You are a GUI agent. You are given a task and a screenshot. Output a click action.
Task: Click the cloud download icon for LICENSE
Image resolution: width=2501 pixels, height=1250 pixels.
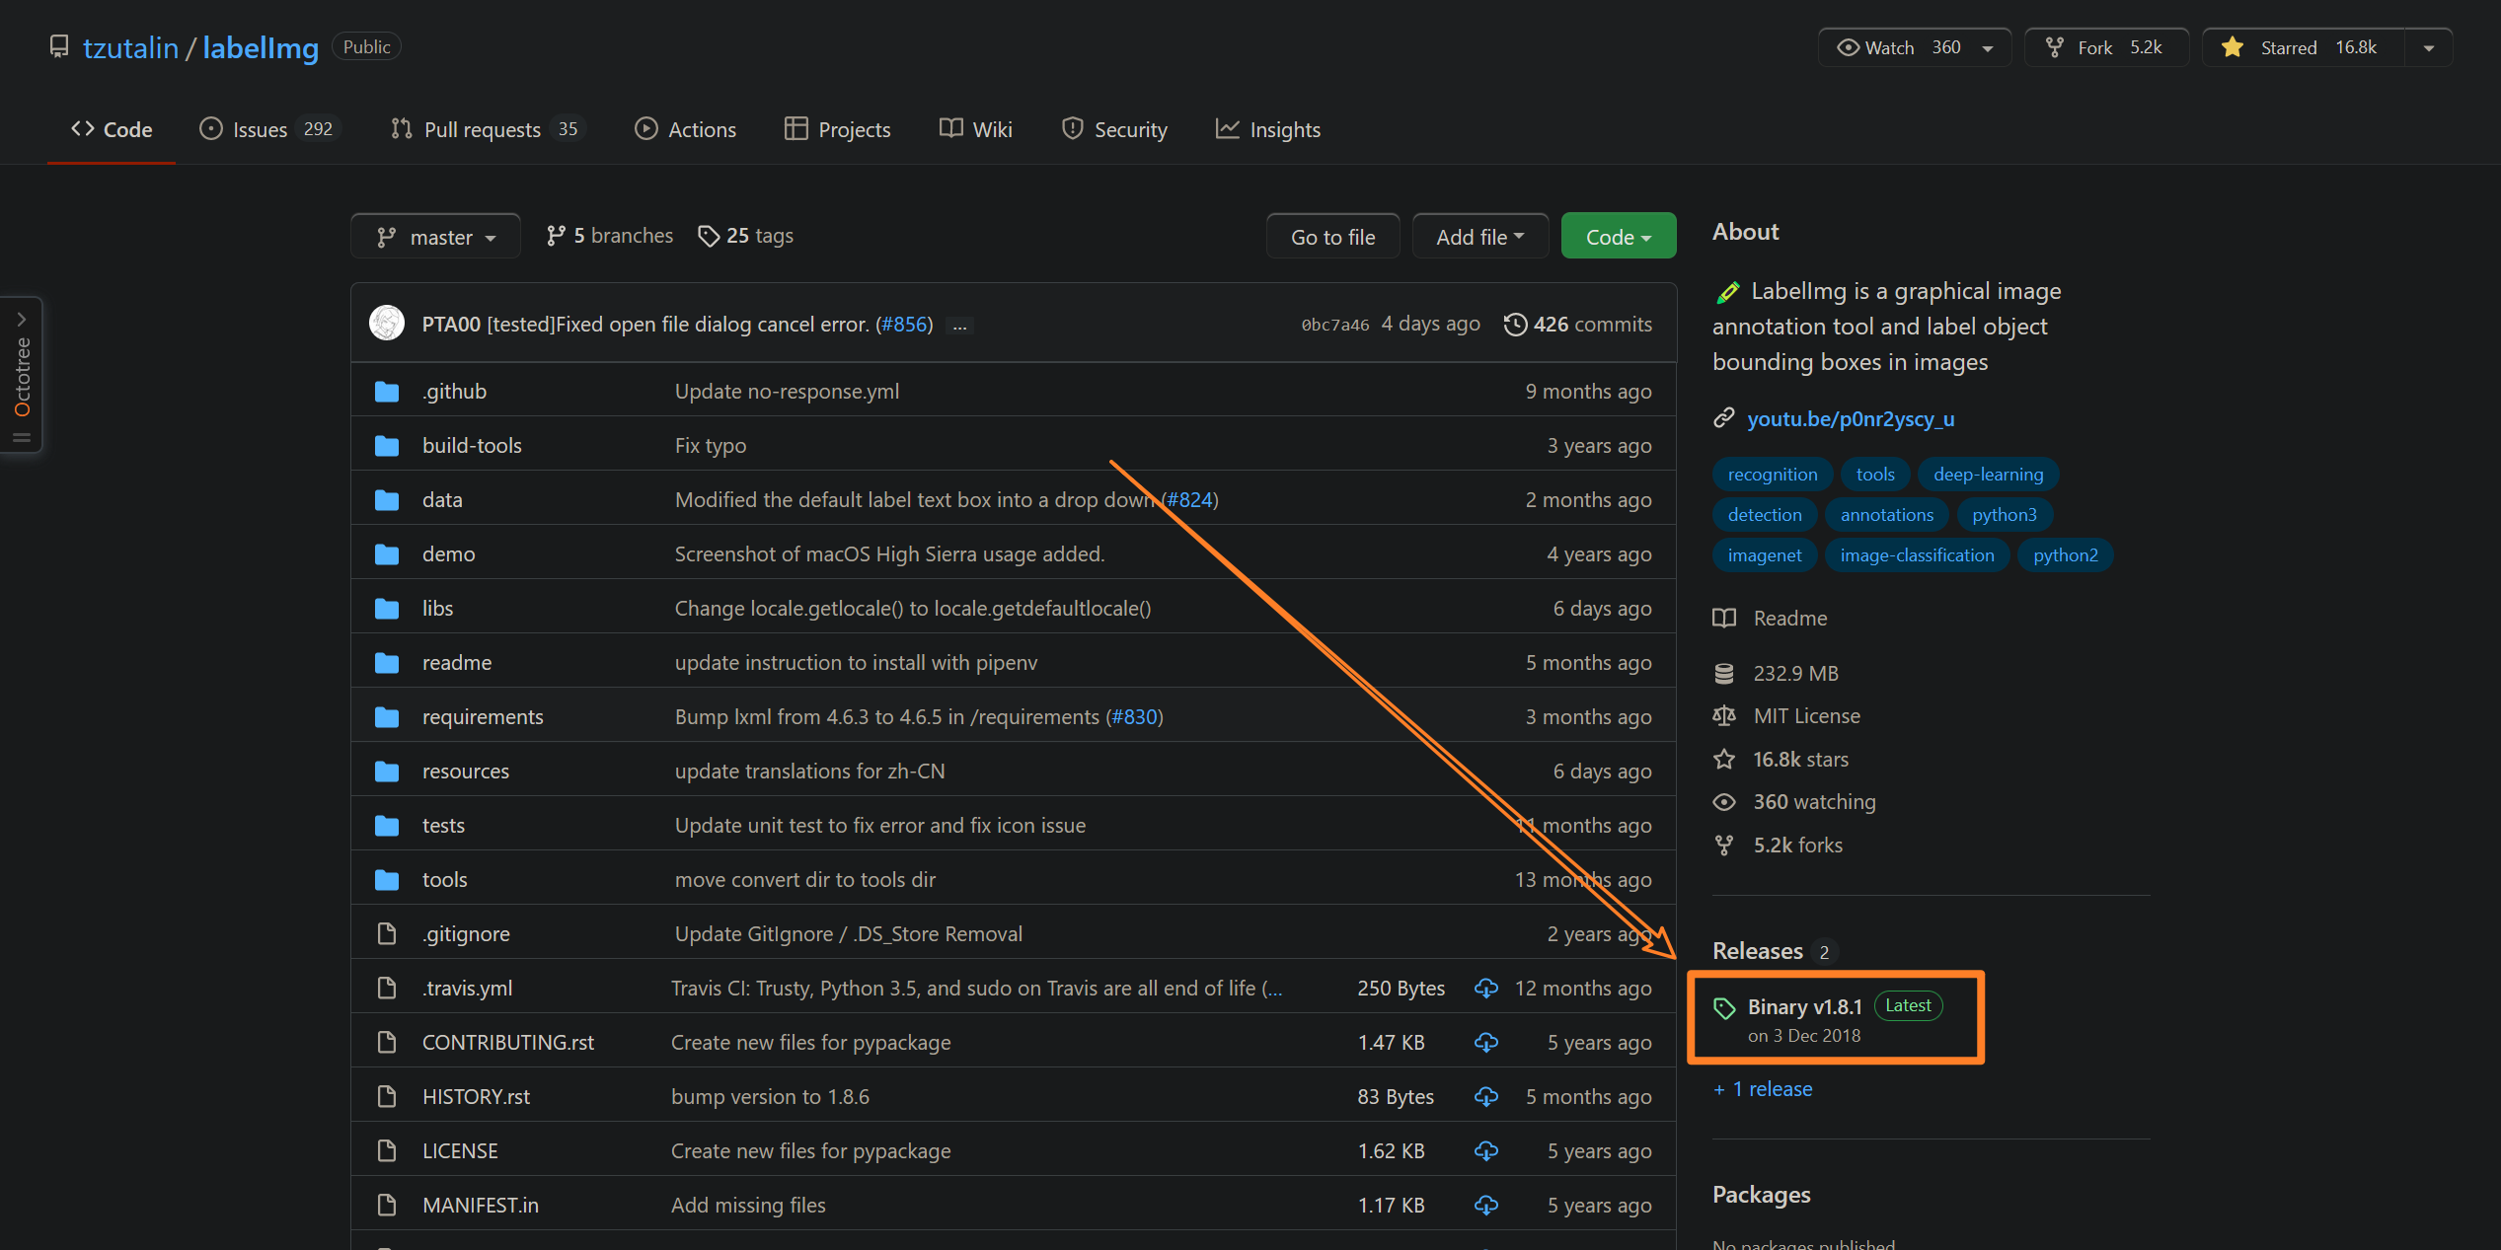click(1486, 1150)
